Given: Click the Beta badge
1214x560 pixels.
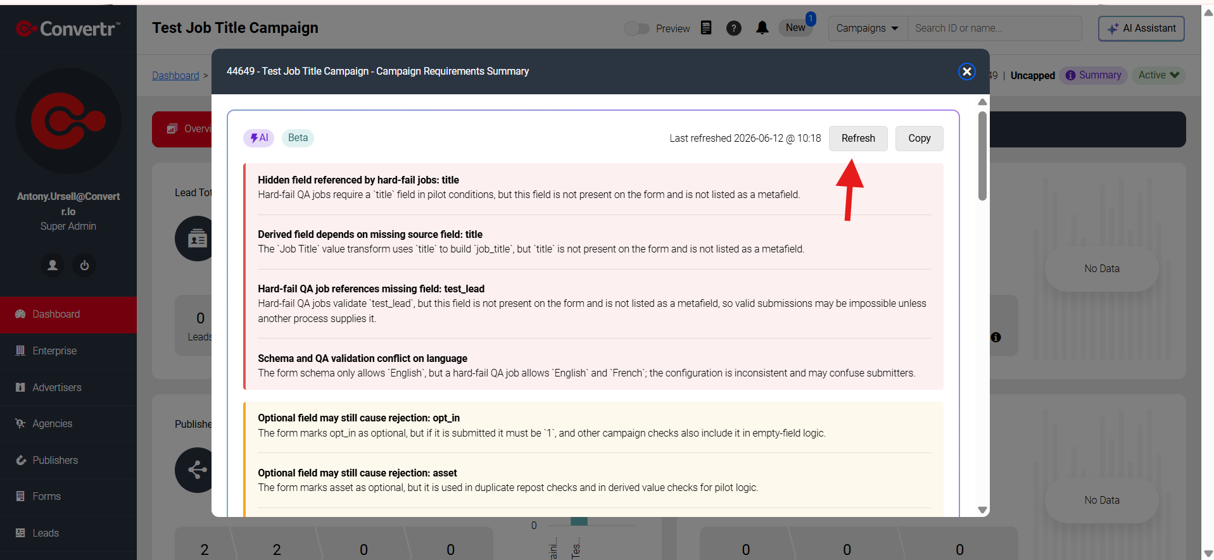Looking at the screenshot, I should [x=298, y=138].
